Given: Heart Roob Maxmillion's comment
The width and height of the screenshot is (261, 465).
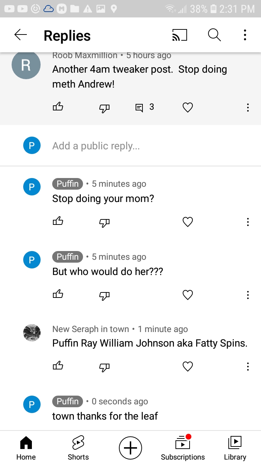Looking at the screenshot, I should coord(187,107).
